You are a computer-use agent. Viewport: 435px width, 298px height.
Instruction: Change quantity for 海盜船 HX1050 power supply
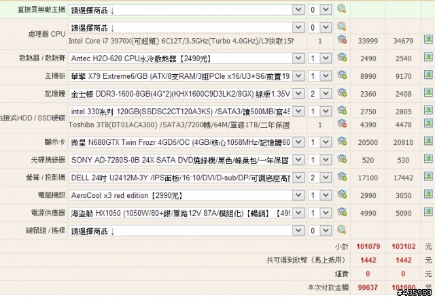[x=320, y=213]
